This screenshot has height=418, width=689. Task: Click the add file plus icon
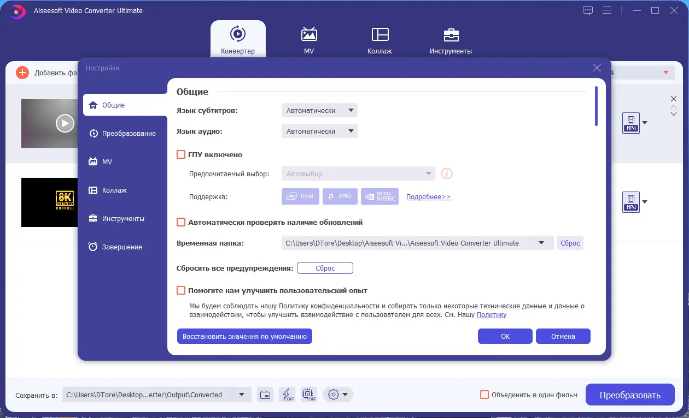click(x=22, y=73)
